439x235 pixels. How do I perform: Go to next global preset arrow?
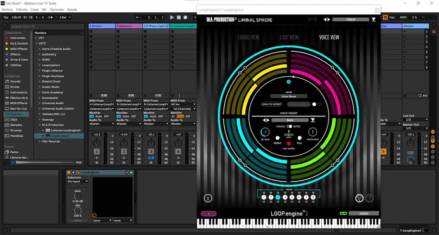click(329, 20)
